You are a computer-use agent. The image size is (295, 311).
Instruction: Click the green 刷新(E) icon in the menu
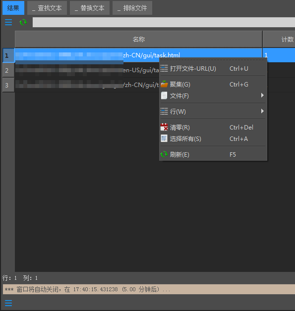pyautogui.click(x=164, y=154)
